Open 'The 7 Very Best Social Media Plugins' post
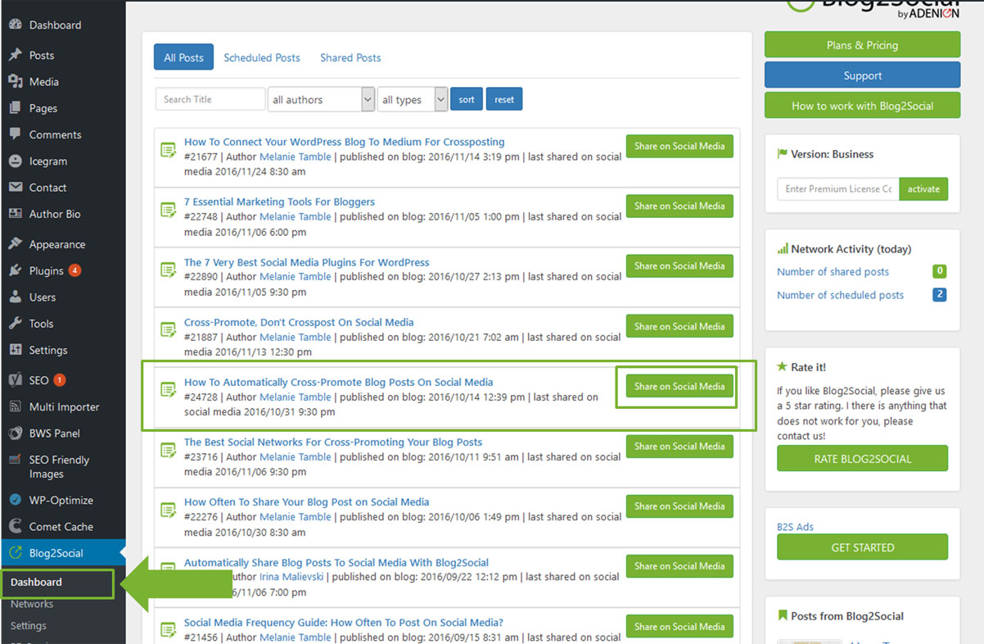984x644 pixels. (x=307, y=262)
